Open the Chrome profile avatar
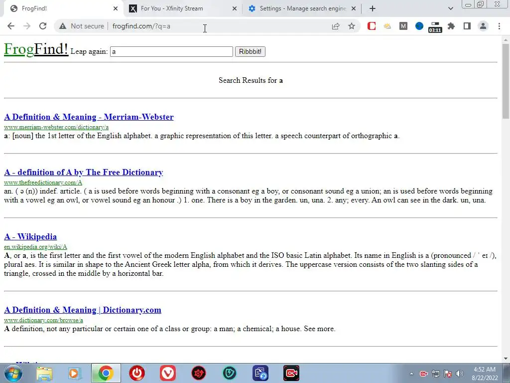This screenshot has width=510, height=383. pyautogui.click(x=483, y=26)
